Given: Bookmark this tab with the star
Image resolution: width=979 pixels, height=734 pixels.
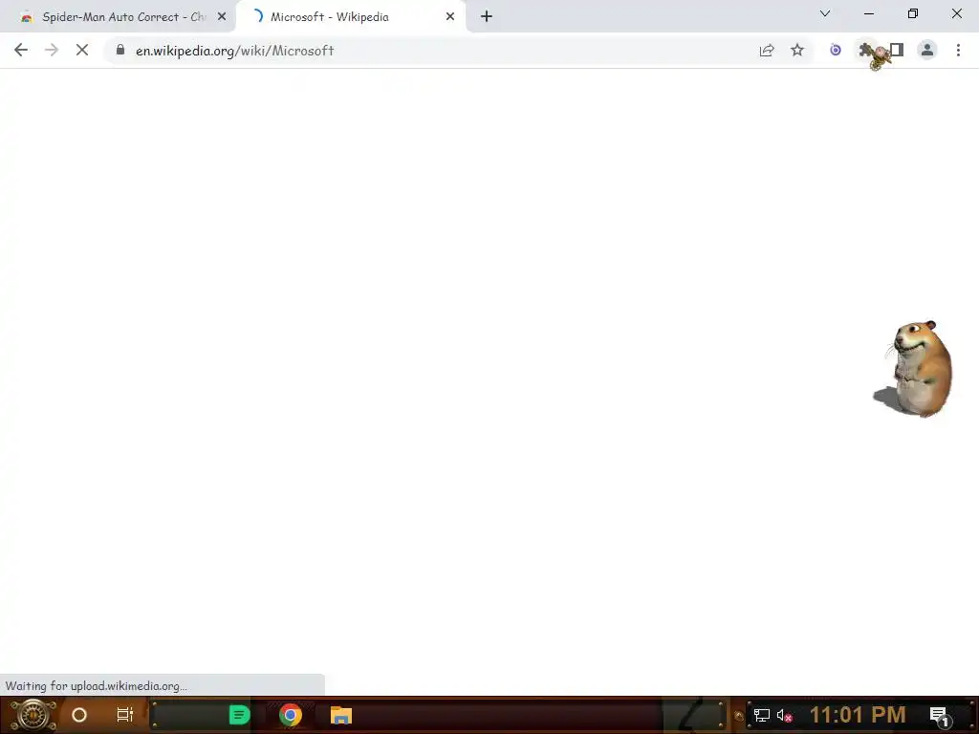Looking at the screenshot, I should [797, 50].
